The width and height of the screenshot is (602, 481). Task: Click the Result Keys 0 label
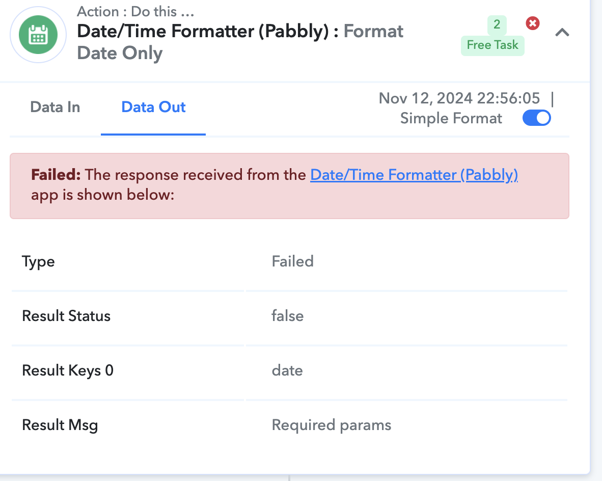point(68,371)
